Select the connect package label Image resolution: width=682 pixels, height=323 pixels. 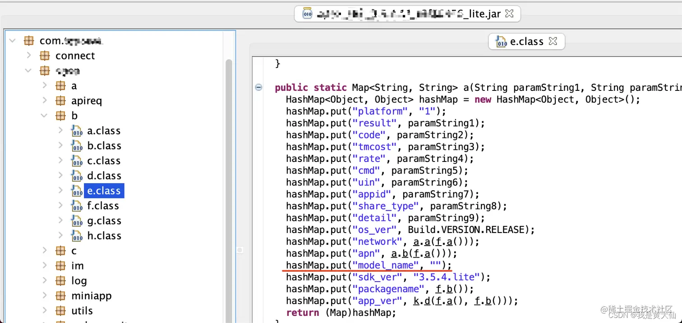[75, 56]
